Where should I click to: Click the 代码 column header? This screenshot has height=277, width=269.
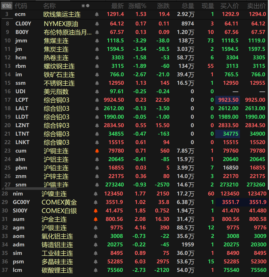coord(21,6)
